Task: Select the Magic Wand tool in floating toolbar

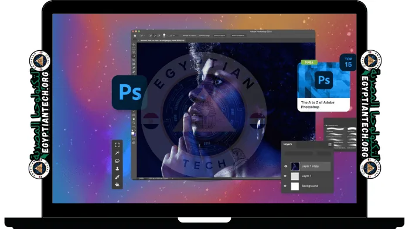Action: [x=117, y=152]
